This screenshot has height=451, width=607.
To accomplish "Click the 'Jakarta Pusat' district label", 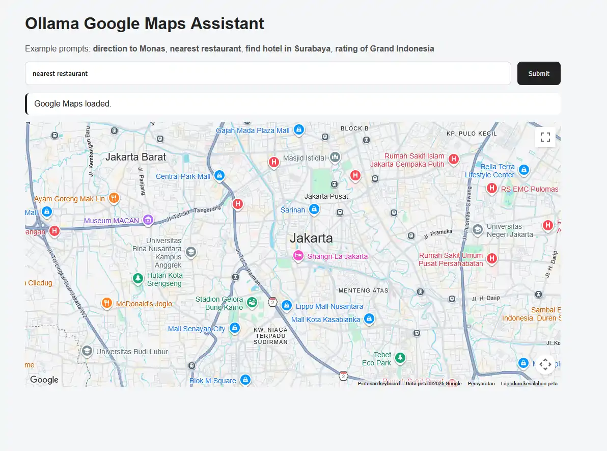I will [326, 196].
